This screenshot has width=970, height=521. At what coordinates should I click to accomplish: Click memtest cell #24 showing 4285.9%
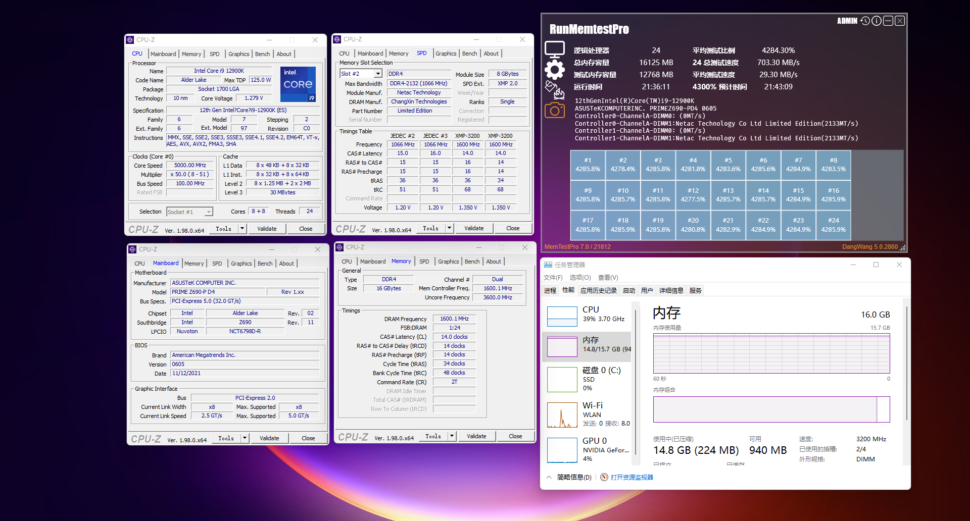(833, 225)
